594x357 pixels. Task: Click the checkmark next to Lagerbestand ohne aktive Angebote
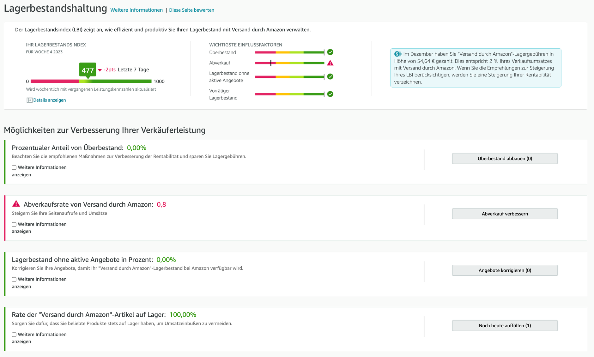coord(330,76)
